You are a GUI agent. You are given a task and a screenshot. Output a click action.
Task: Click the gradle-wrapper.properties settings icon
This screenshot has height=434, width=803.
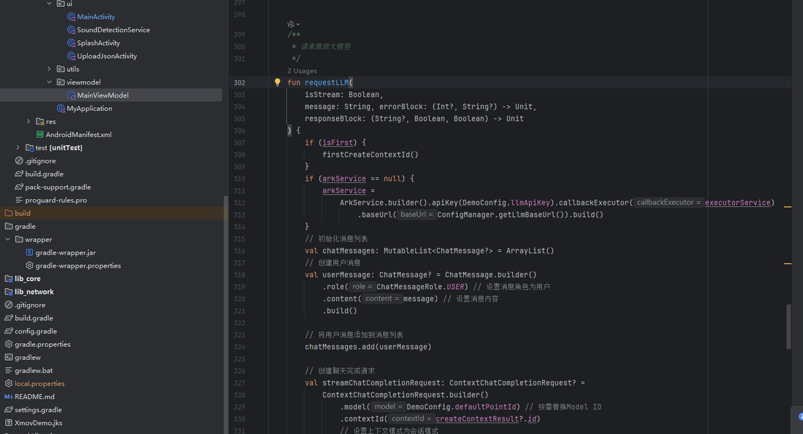[29, 266]
